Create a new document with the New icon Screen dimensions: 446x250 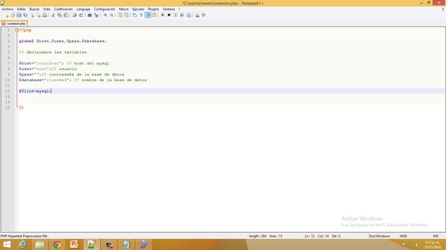click(6, 15)
